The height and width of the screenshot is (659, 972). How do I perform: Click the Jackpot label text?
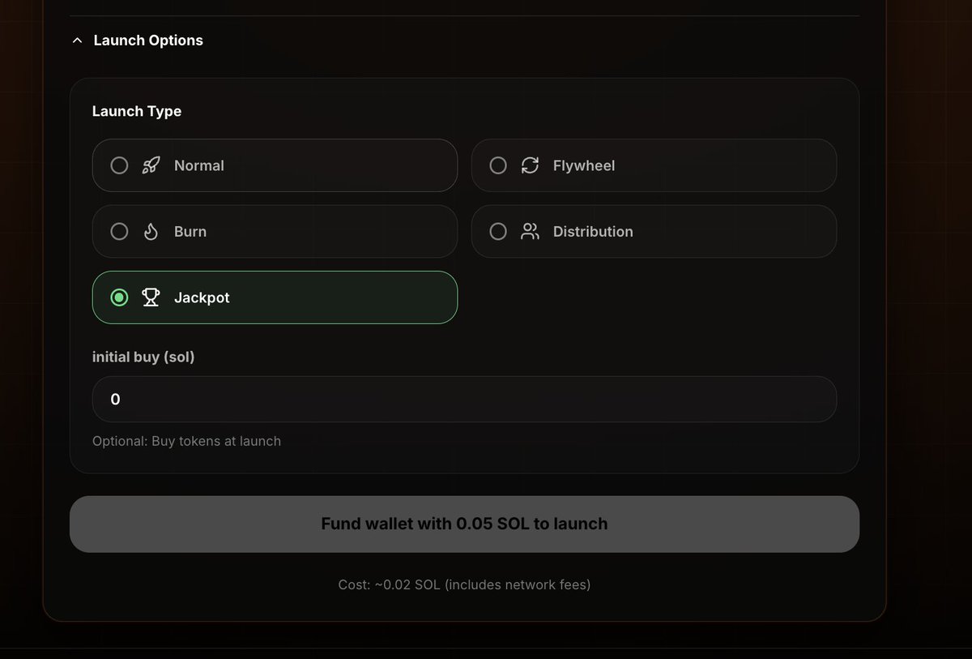pos(202,297)
